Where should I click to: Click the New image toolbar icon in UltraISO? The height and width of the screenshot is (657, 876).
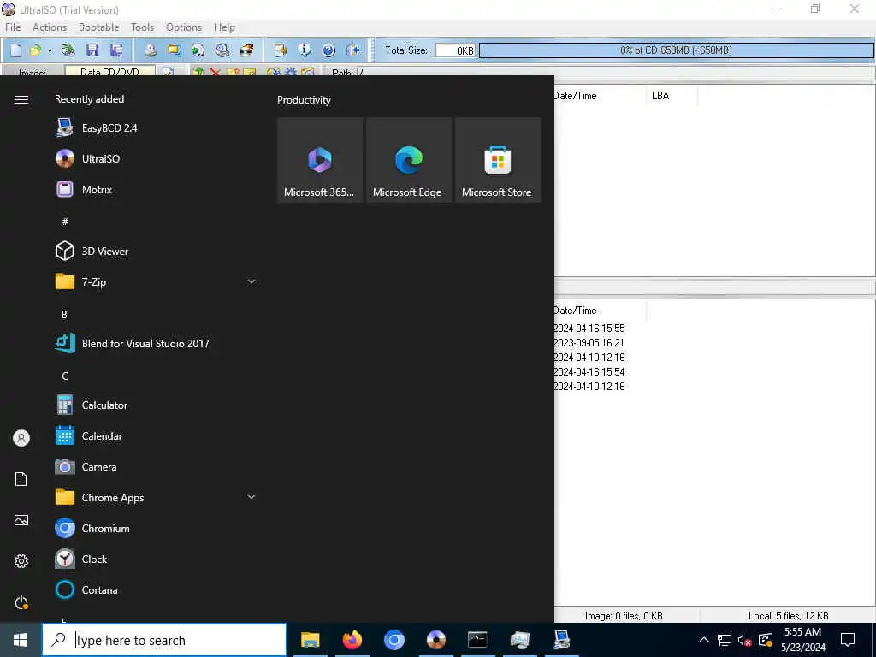click(16, 50)
